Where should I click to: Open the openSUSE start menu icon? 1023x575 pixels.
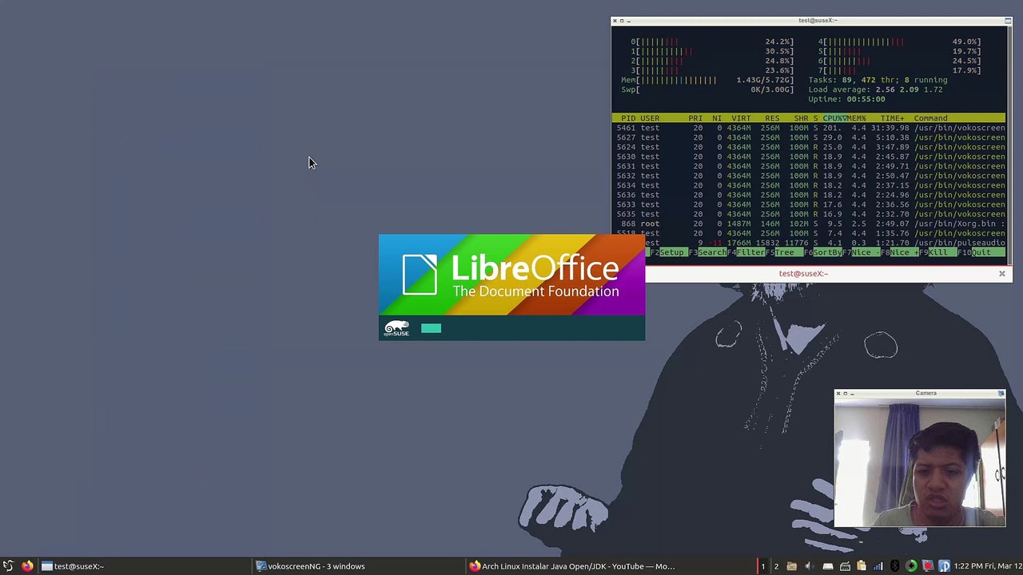tap(8, 566)
